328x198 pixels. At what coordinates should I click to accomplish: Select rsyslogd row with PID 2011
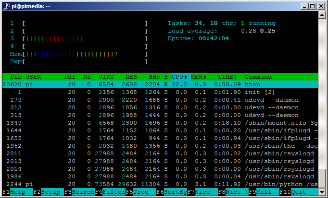pyautogui.click(x=160, y=153)
